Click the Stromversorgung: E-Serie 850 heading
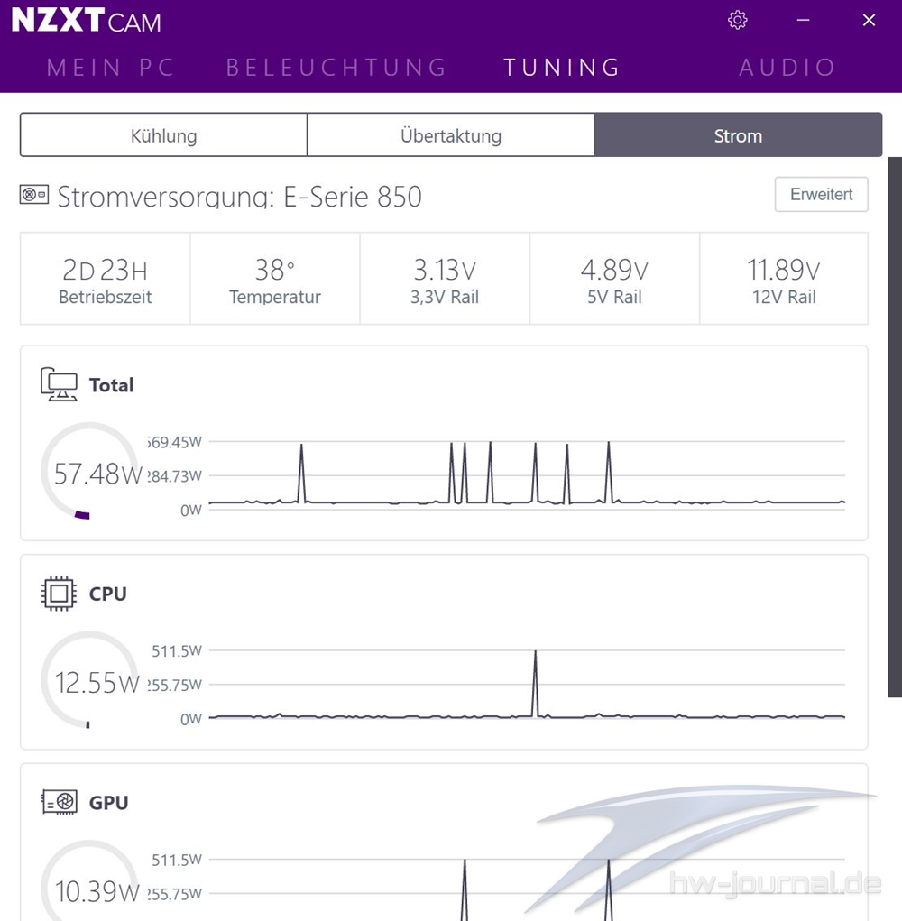 point(240,196)
